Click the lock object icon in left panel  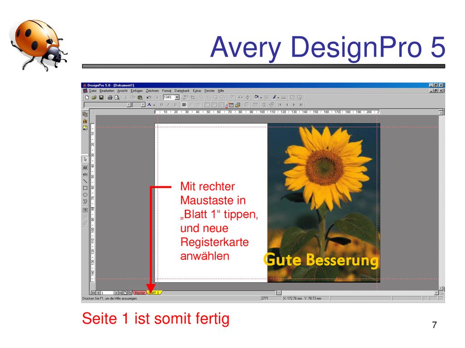(x=85, y=121)
